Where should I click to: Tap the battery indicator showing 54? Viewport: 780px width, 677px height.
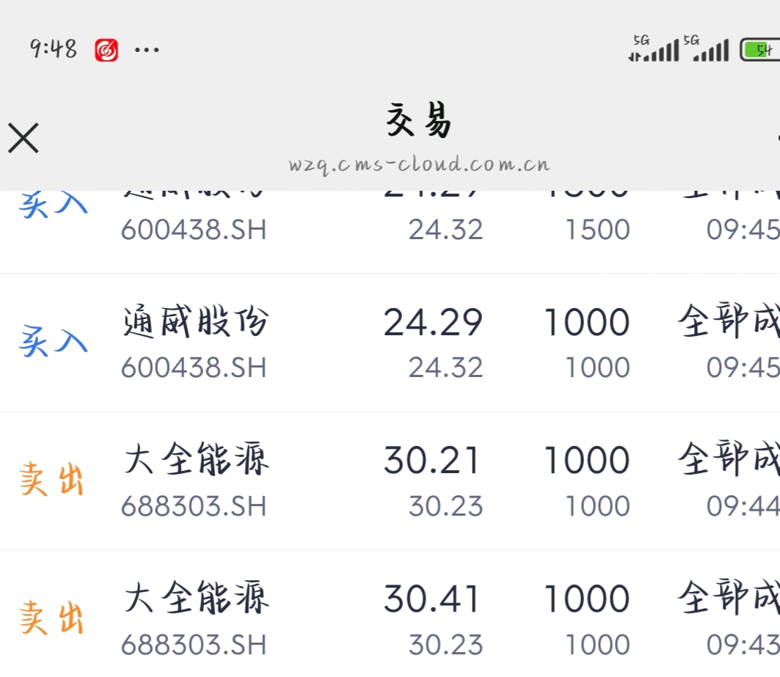click(x=759, y=50)
